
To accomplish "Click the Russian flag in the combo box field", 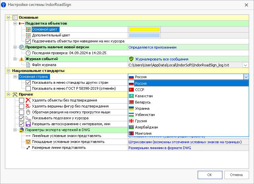I will 131,77.
